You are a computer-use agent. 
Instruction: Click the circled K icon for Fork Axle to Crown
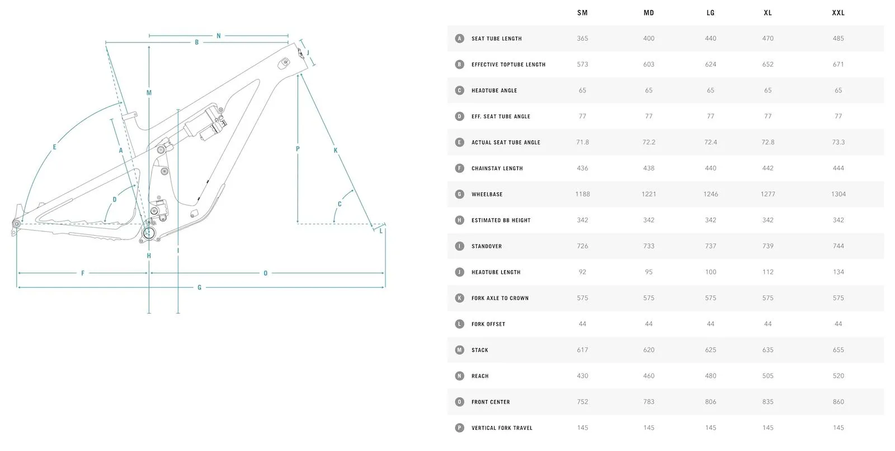tap(459, 298)
